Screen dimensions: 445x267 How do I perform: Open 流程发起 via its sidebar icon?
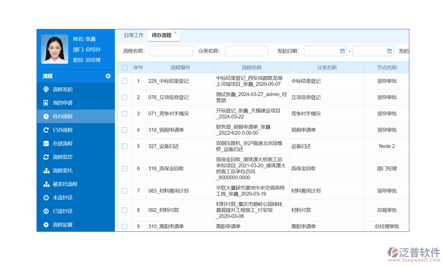[x=46, y=89]
